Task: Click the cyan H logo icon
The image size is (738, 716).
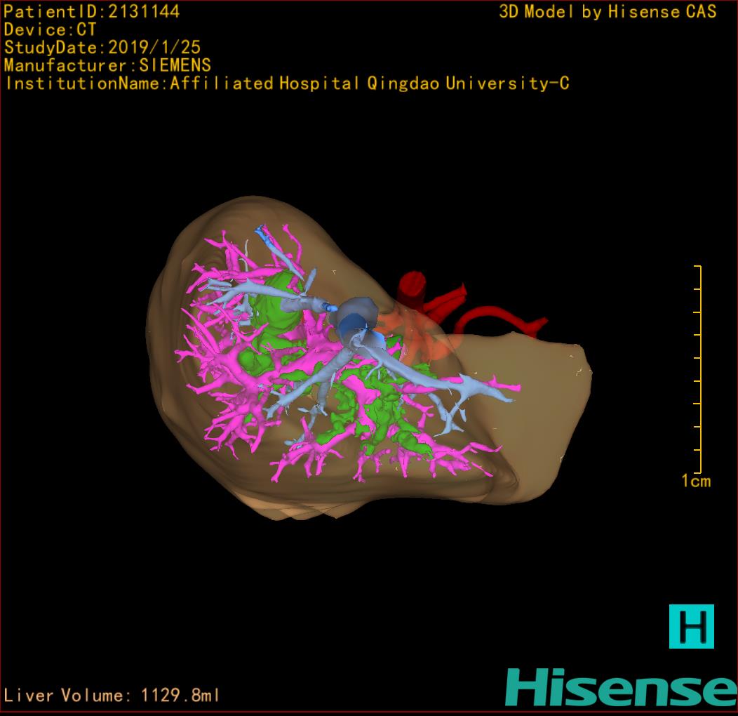Action: [691, 626]
